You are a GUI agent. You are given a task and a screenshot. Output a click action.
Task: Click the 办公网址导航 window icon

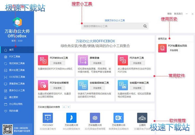tap(6, 104)
